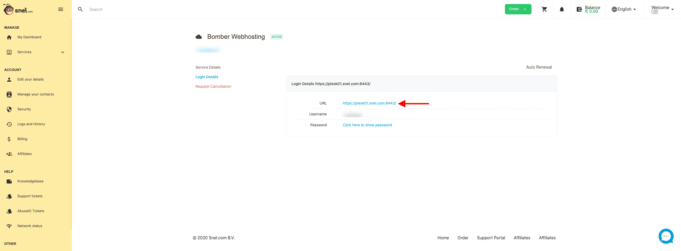This screenshot has height=251, width=681.
Task: Click the Billing dollar icon
Action: point(9,139)
